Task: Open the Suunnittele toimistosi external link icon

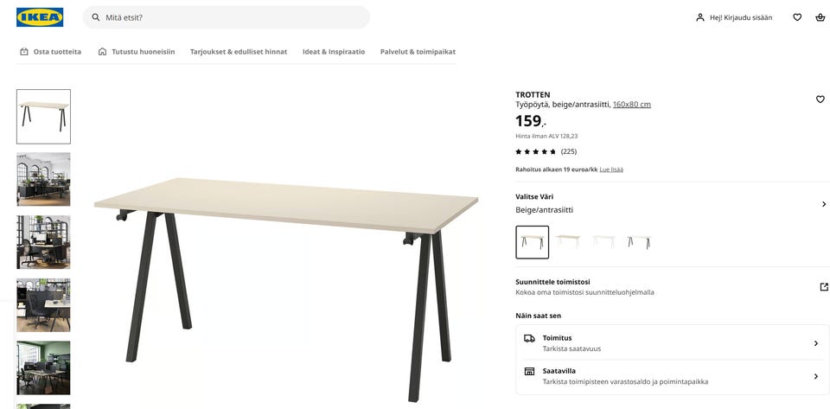Action: [x=824, y=287]
